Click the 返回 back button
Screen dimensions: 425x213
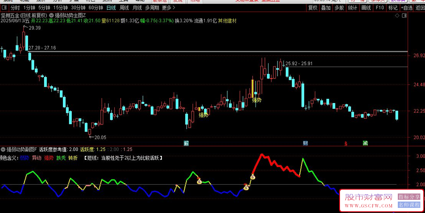(x=420, y=8)
